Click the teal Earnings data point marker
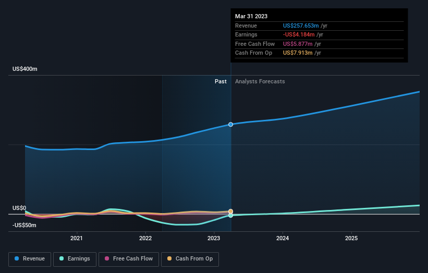This screenshot has height=273, width=428. click(230, 216)
